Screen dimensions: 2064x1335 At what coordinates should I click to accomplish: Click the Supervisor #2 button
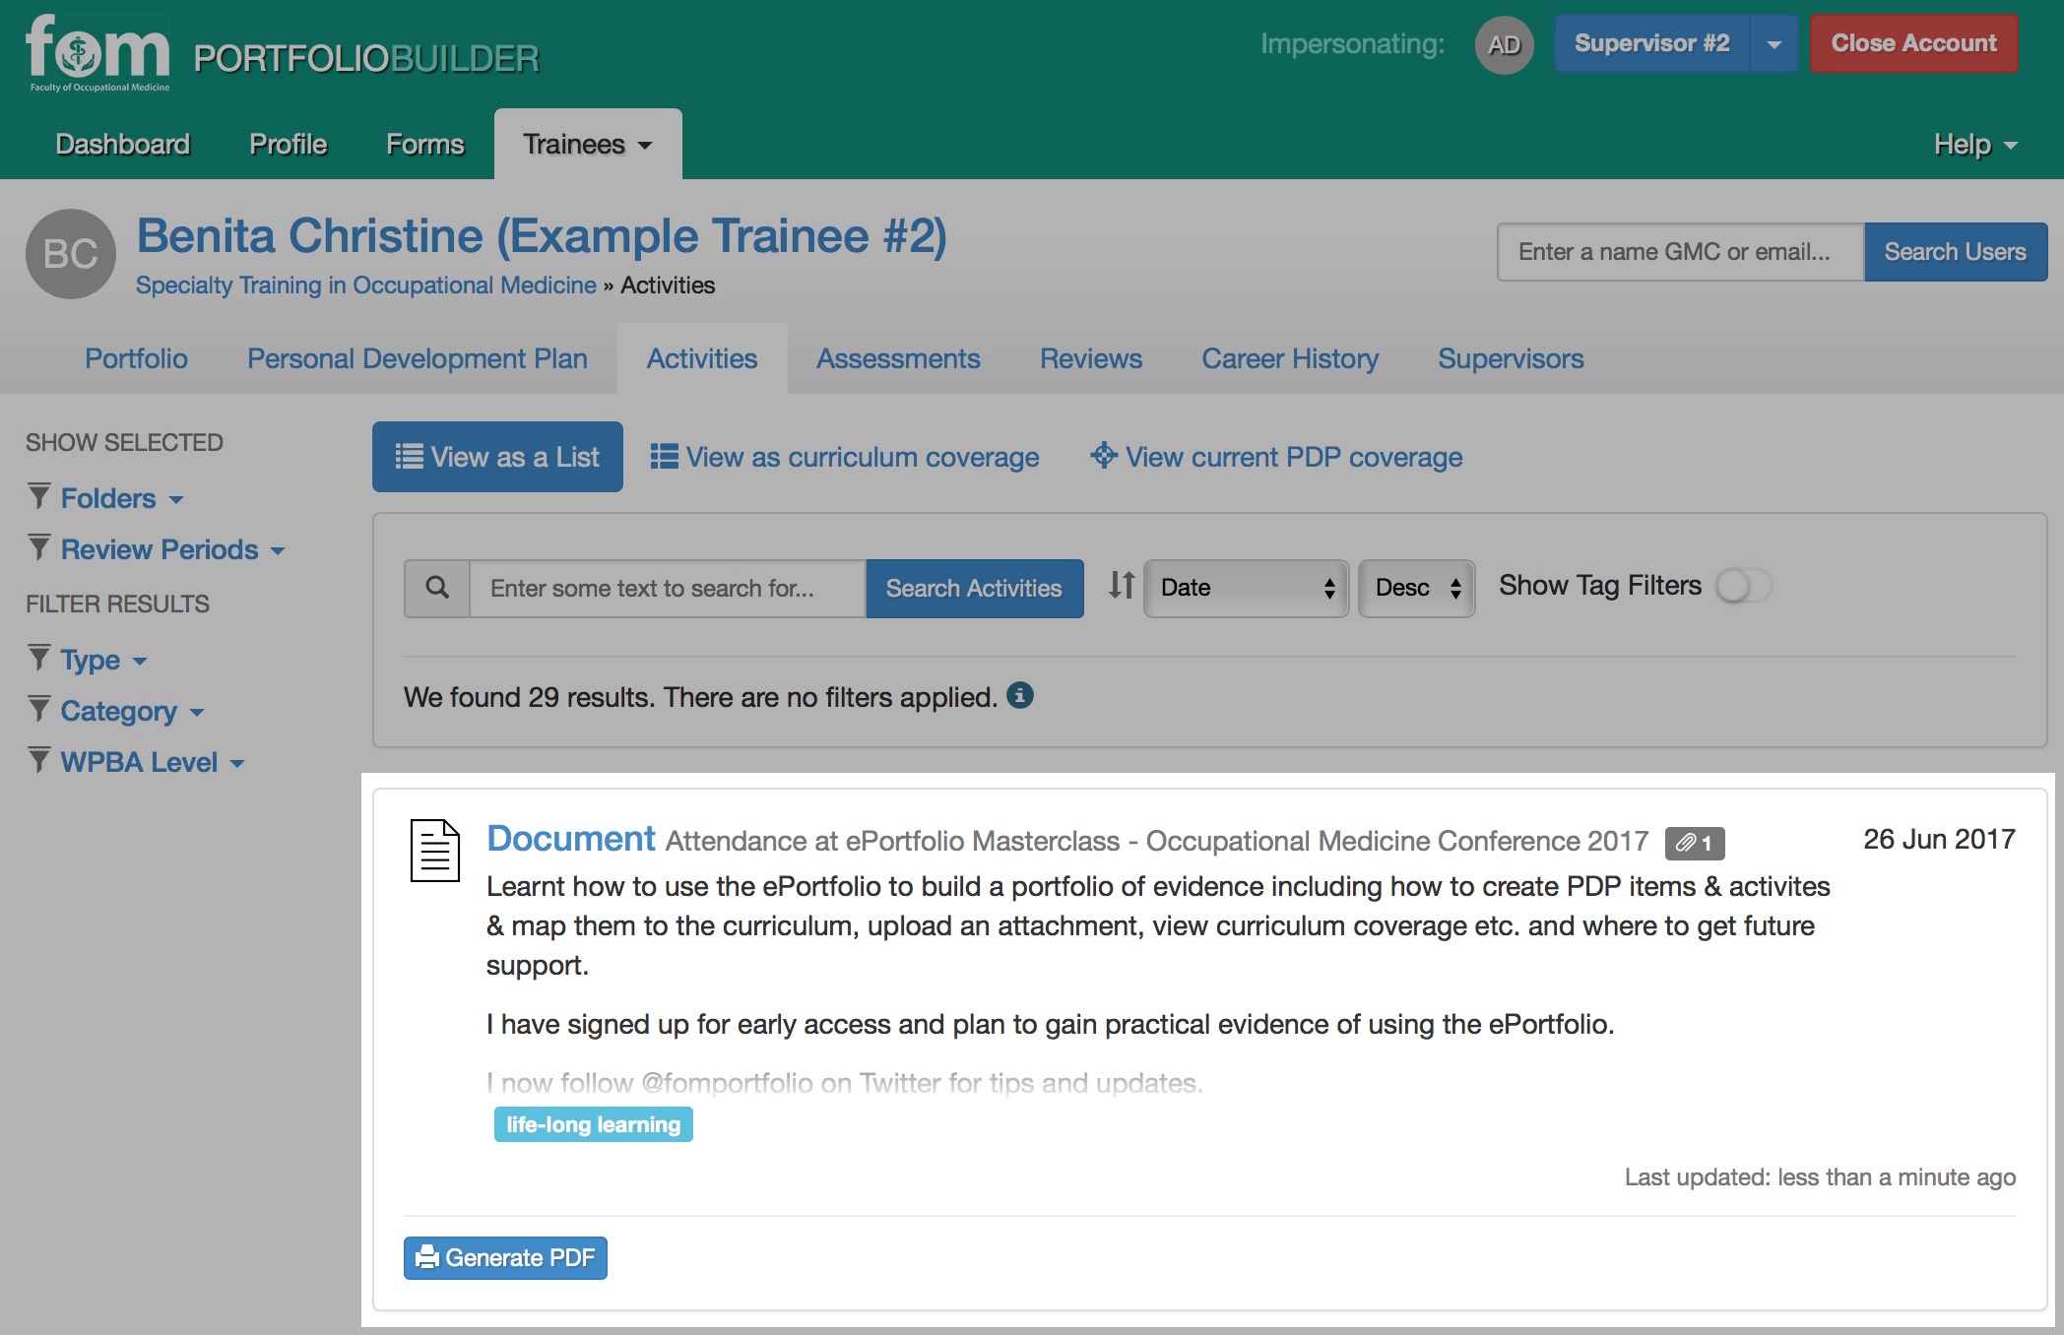point(1652,43)
